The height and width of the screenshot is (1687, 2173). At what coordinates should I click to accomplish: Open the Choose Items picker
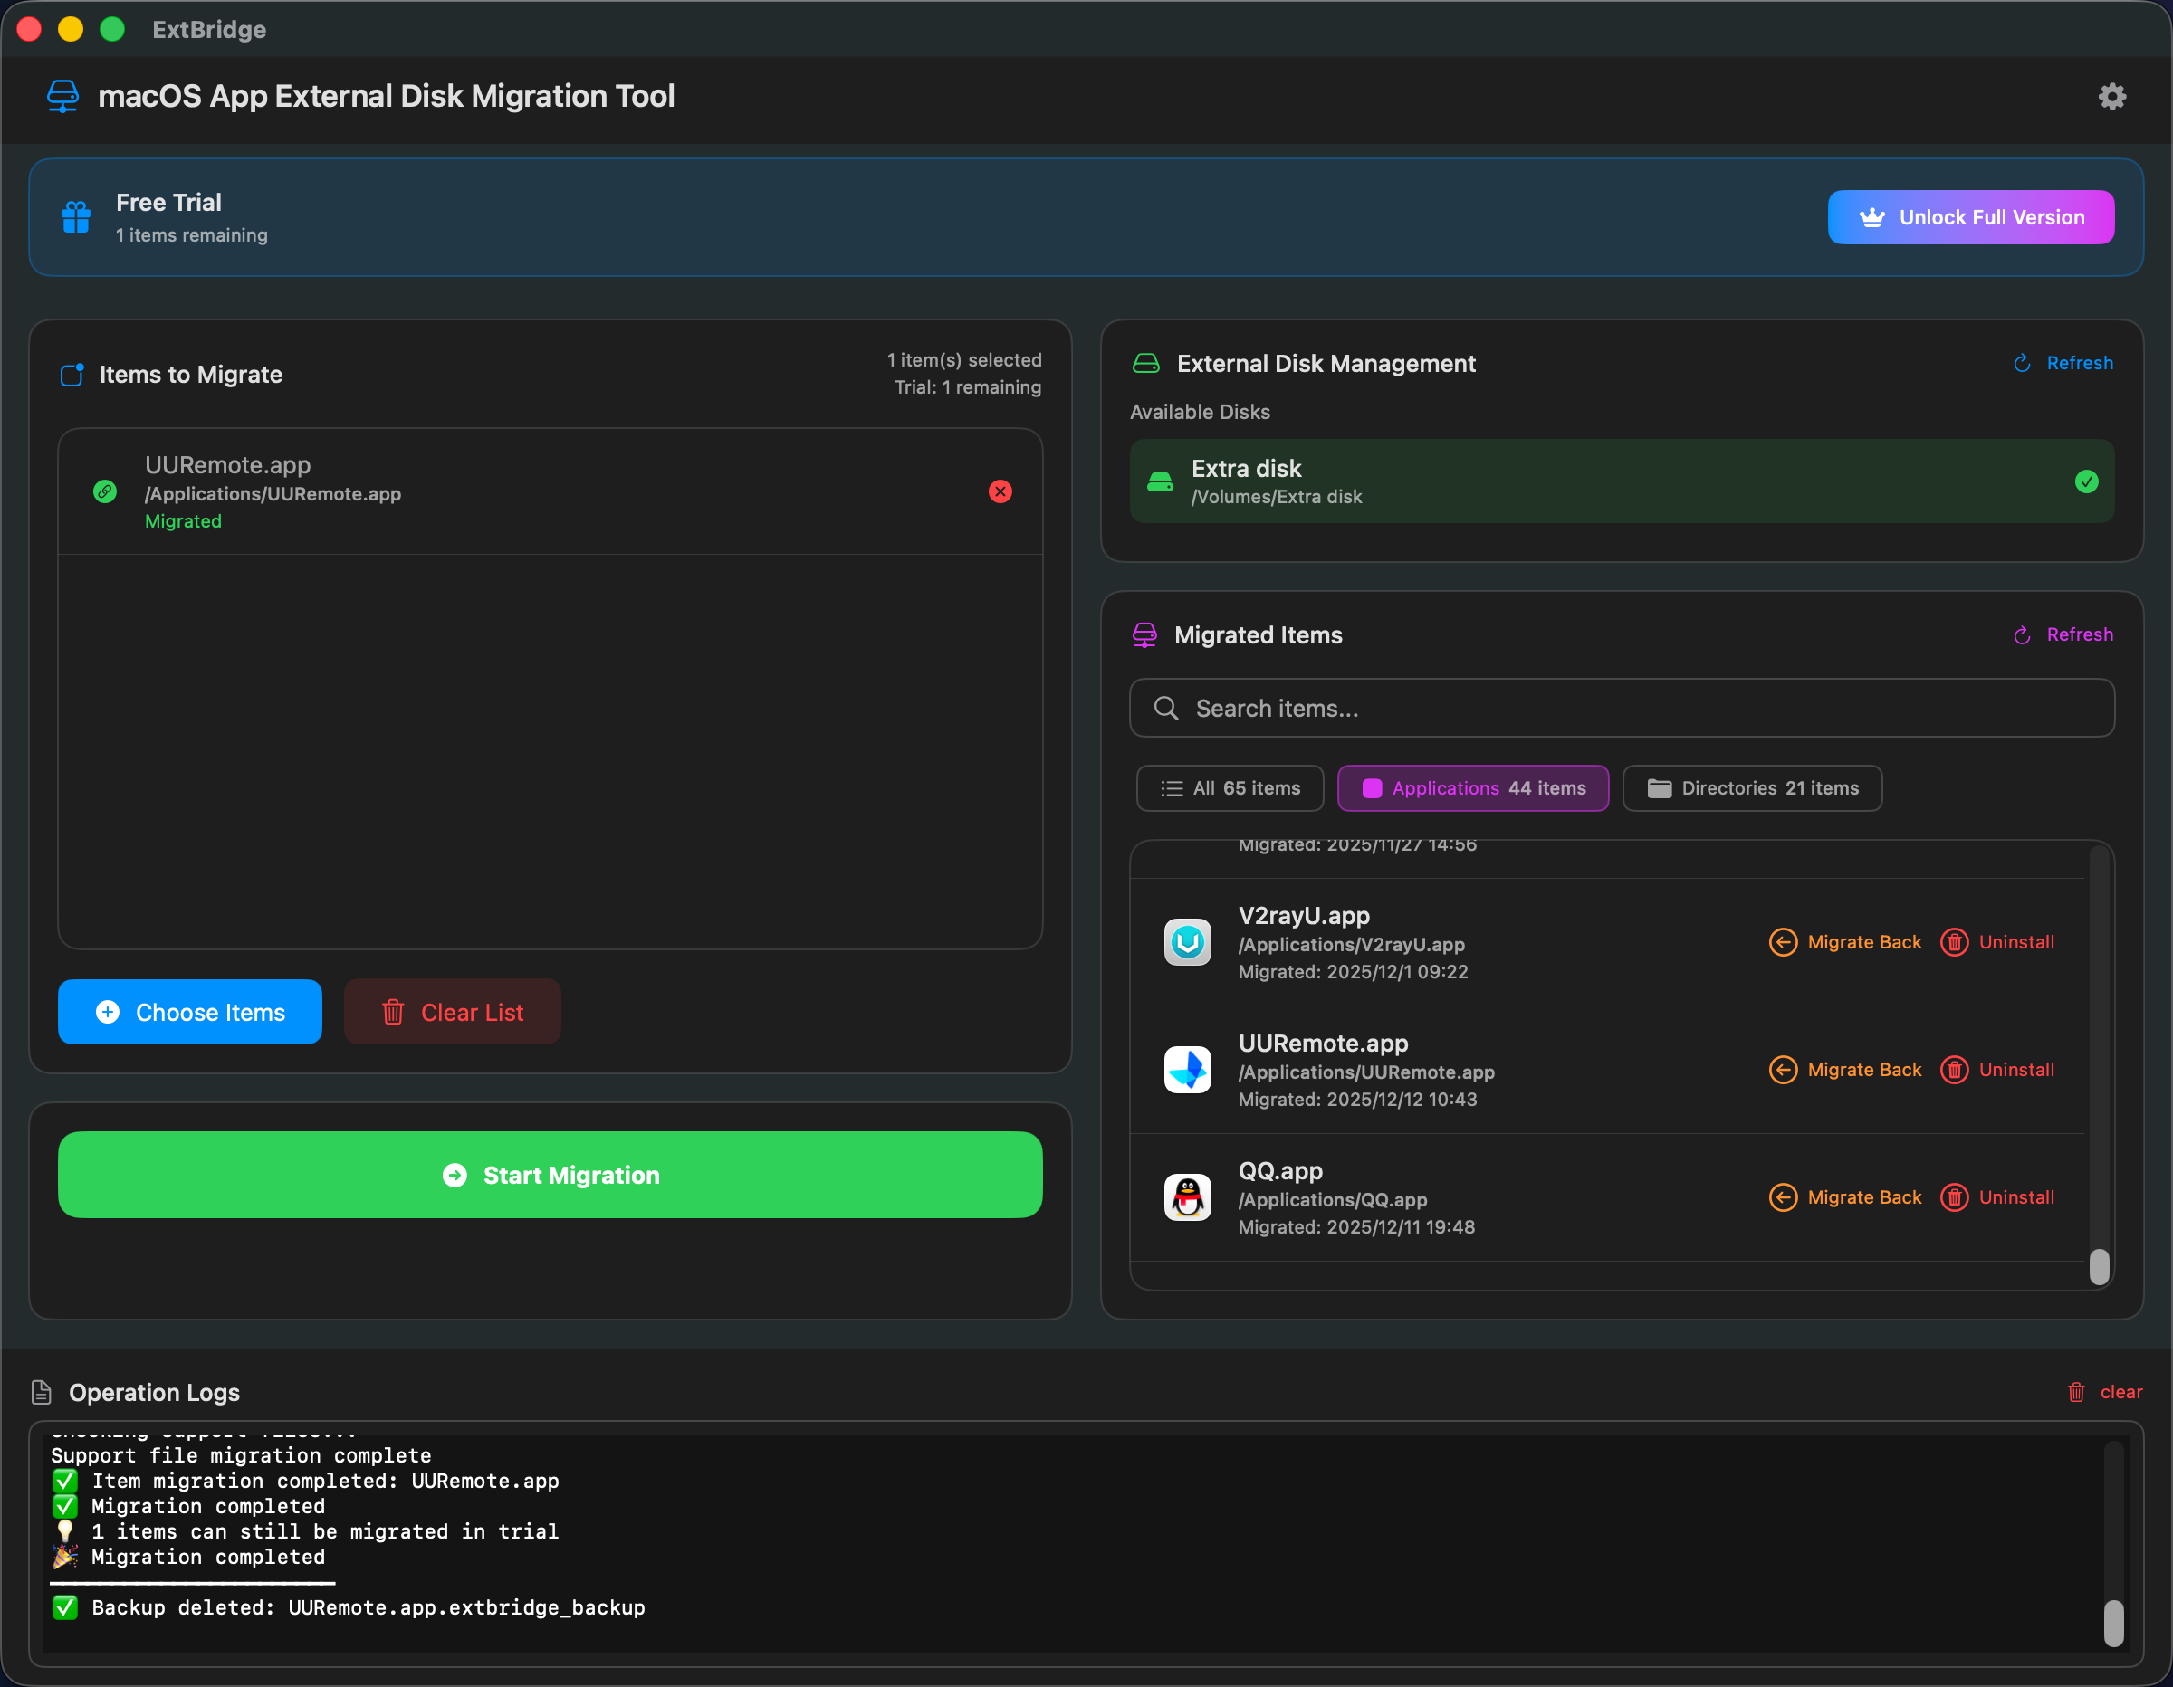[189, 1012]
